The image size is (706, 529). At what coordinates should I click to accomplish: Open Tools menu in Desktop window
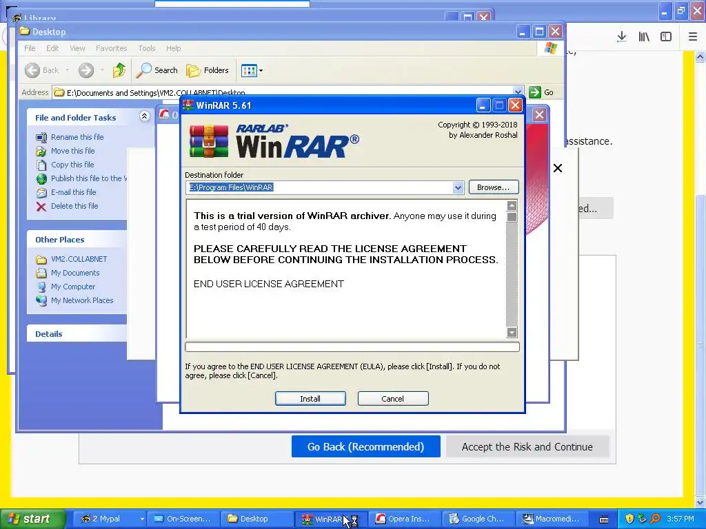[146, 48]
